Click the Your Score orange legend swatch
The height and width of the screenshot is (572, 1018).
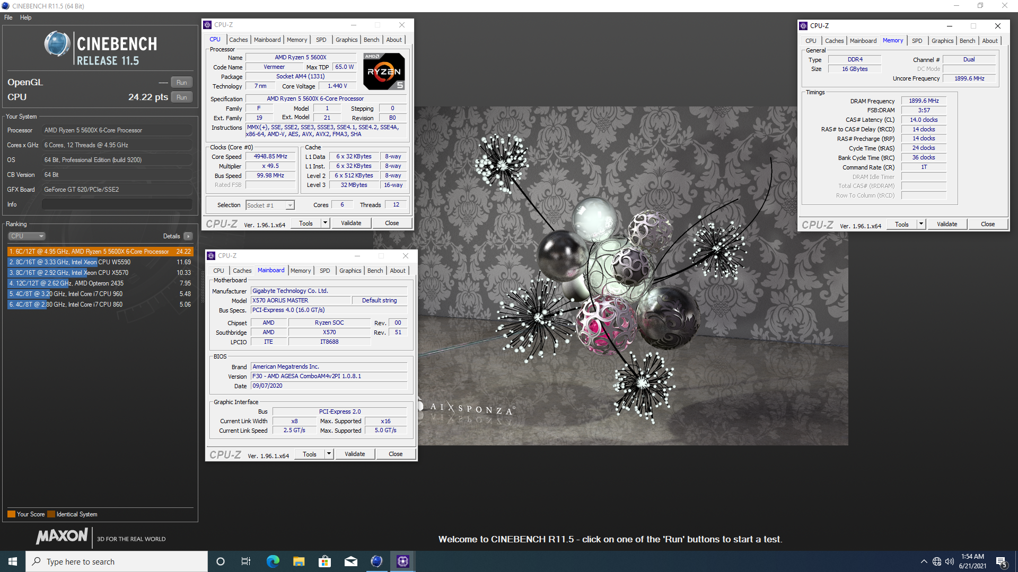click(x=11, y=514)
